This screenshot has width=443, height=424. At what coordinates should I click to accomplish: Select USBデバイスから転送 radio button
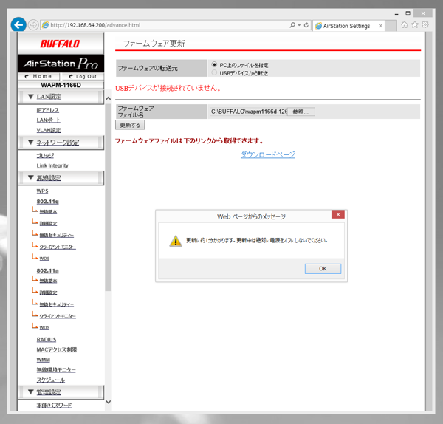pos(214,72)
